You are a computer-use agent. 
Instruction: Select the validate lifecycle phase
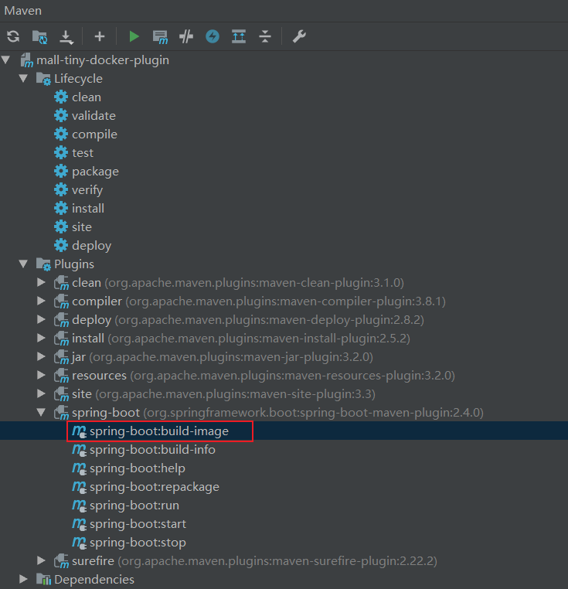[94, 115]
